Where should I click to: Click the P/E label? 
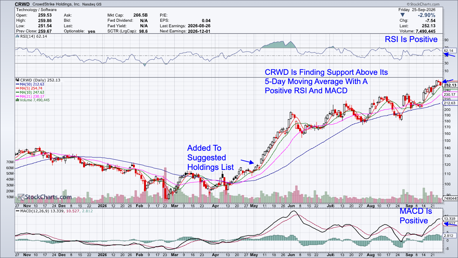pyautogui.click(x=164, y=15)
